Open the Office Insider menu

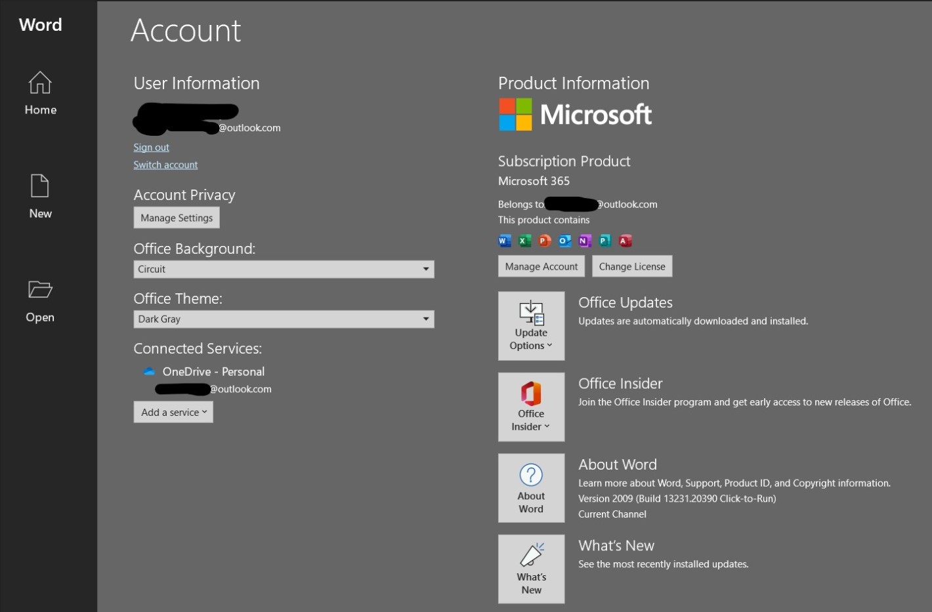(x=531, y=407)
